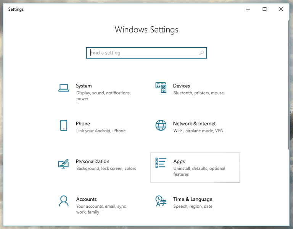Click the Devices keyboard and speaker icon
293x229 pixels.
161,87
